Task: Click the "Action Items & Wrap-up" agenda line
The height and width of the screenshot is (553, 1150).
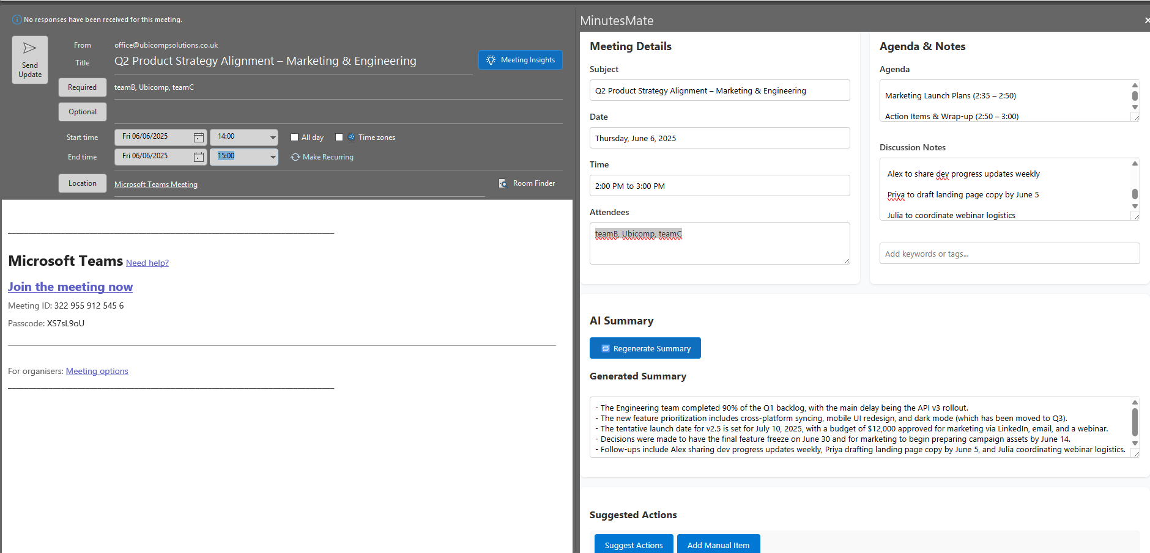Action: 952,117
